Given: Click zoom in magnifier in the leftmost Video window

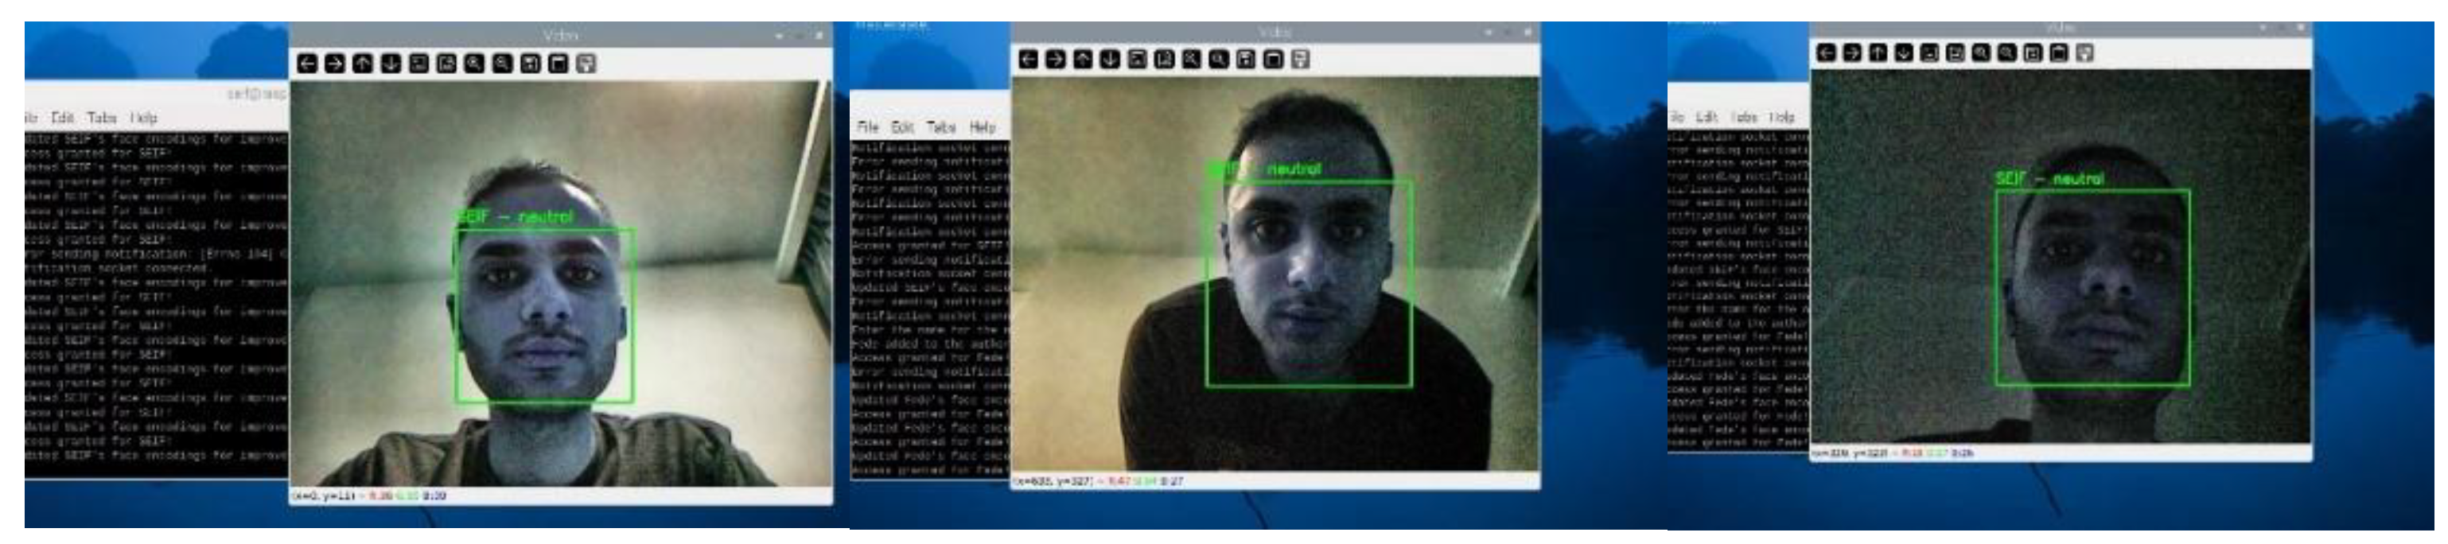Looking at the screenshot, I should click(474, 64).
